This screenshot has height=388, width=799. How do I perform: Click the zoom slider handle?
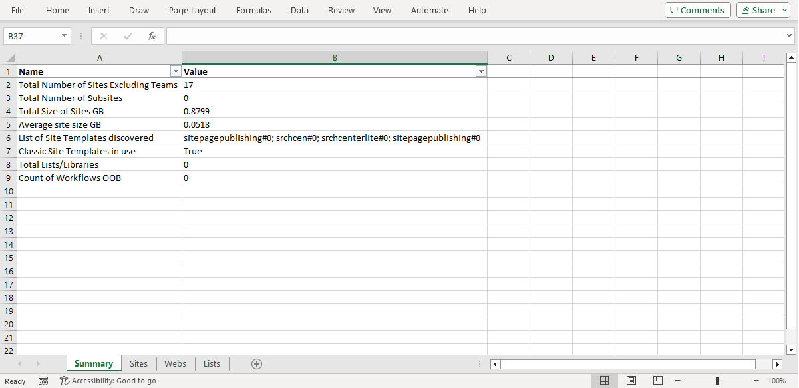717,381
